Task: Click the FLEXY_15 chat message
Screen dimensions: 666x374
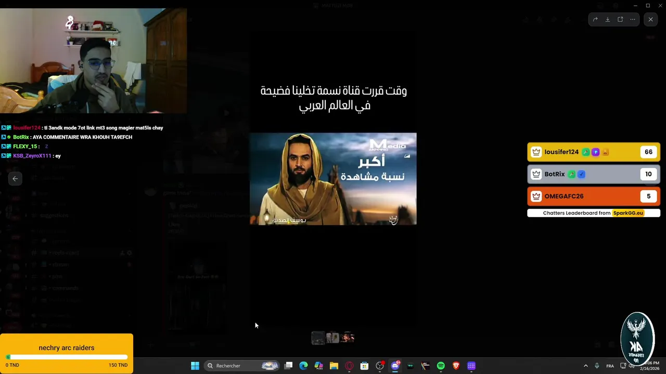Action: pos(24,146)
